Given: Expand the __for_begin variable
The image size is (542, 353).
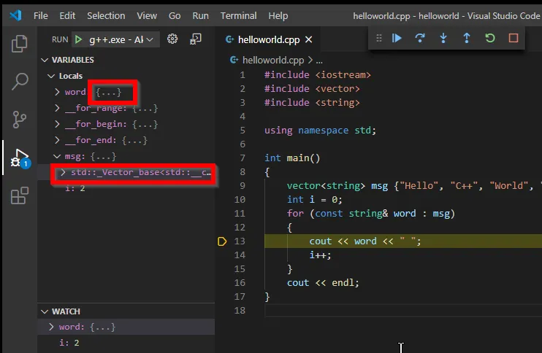Looking at the screenshot, I should pos(57,124).
